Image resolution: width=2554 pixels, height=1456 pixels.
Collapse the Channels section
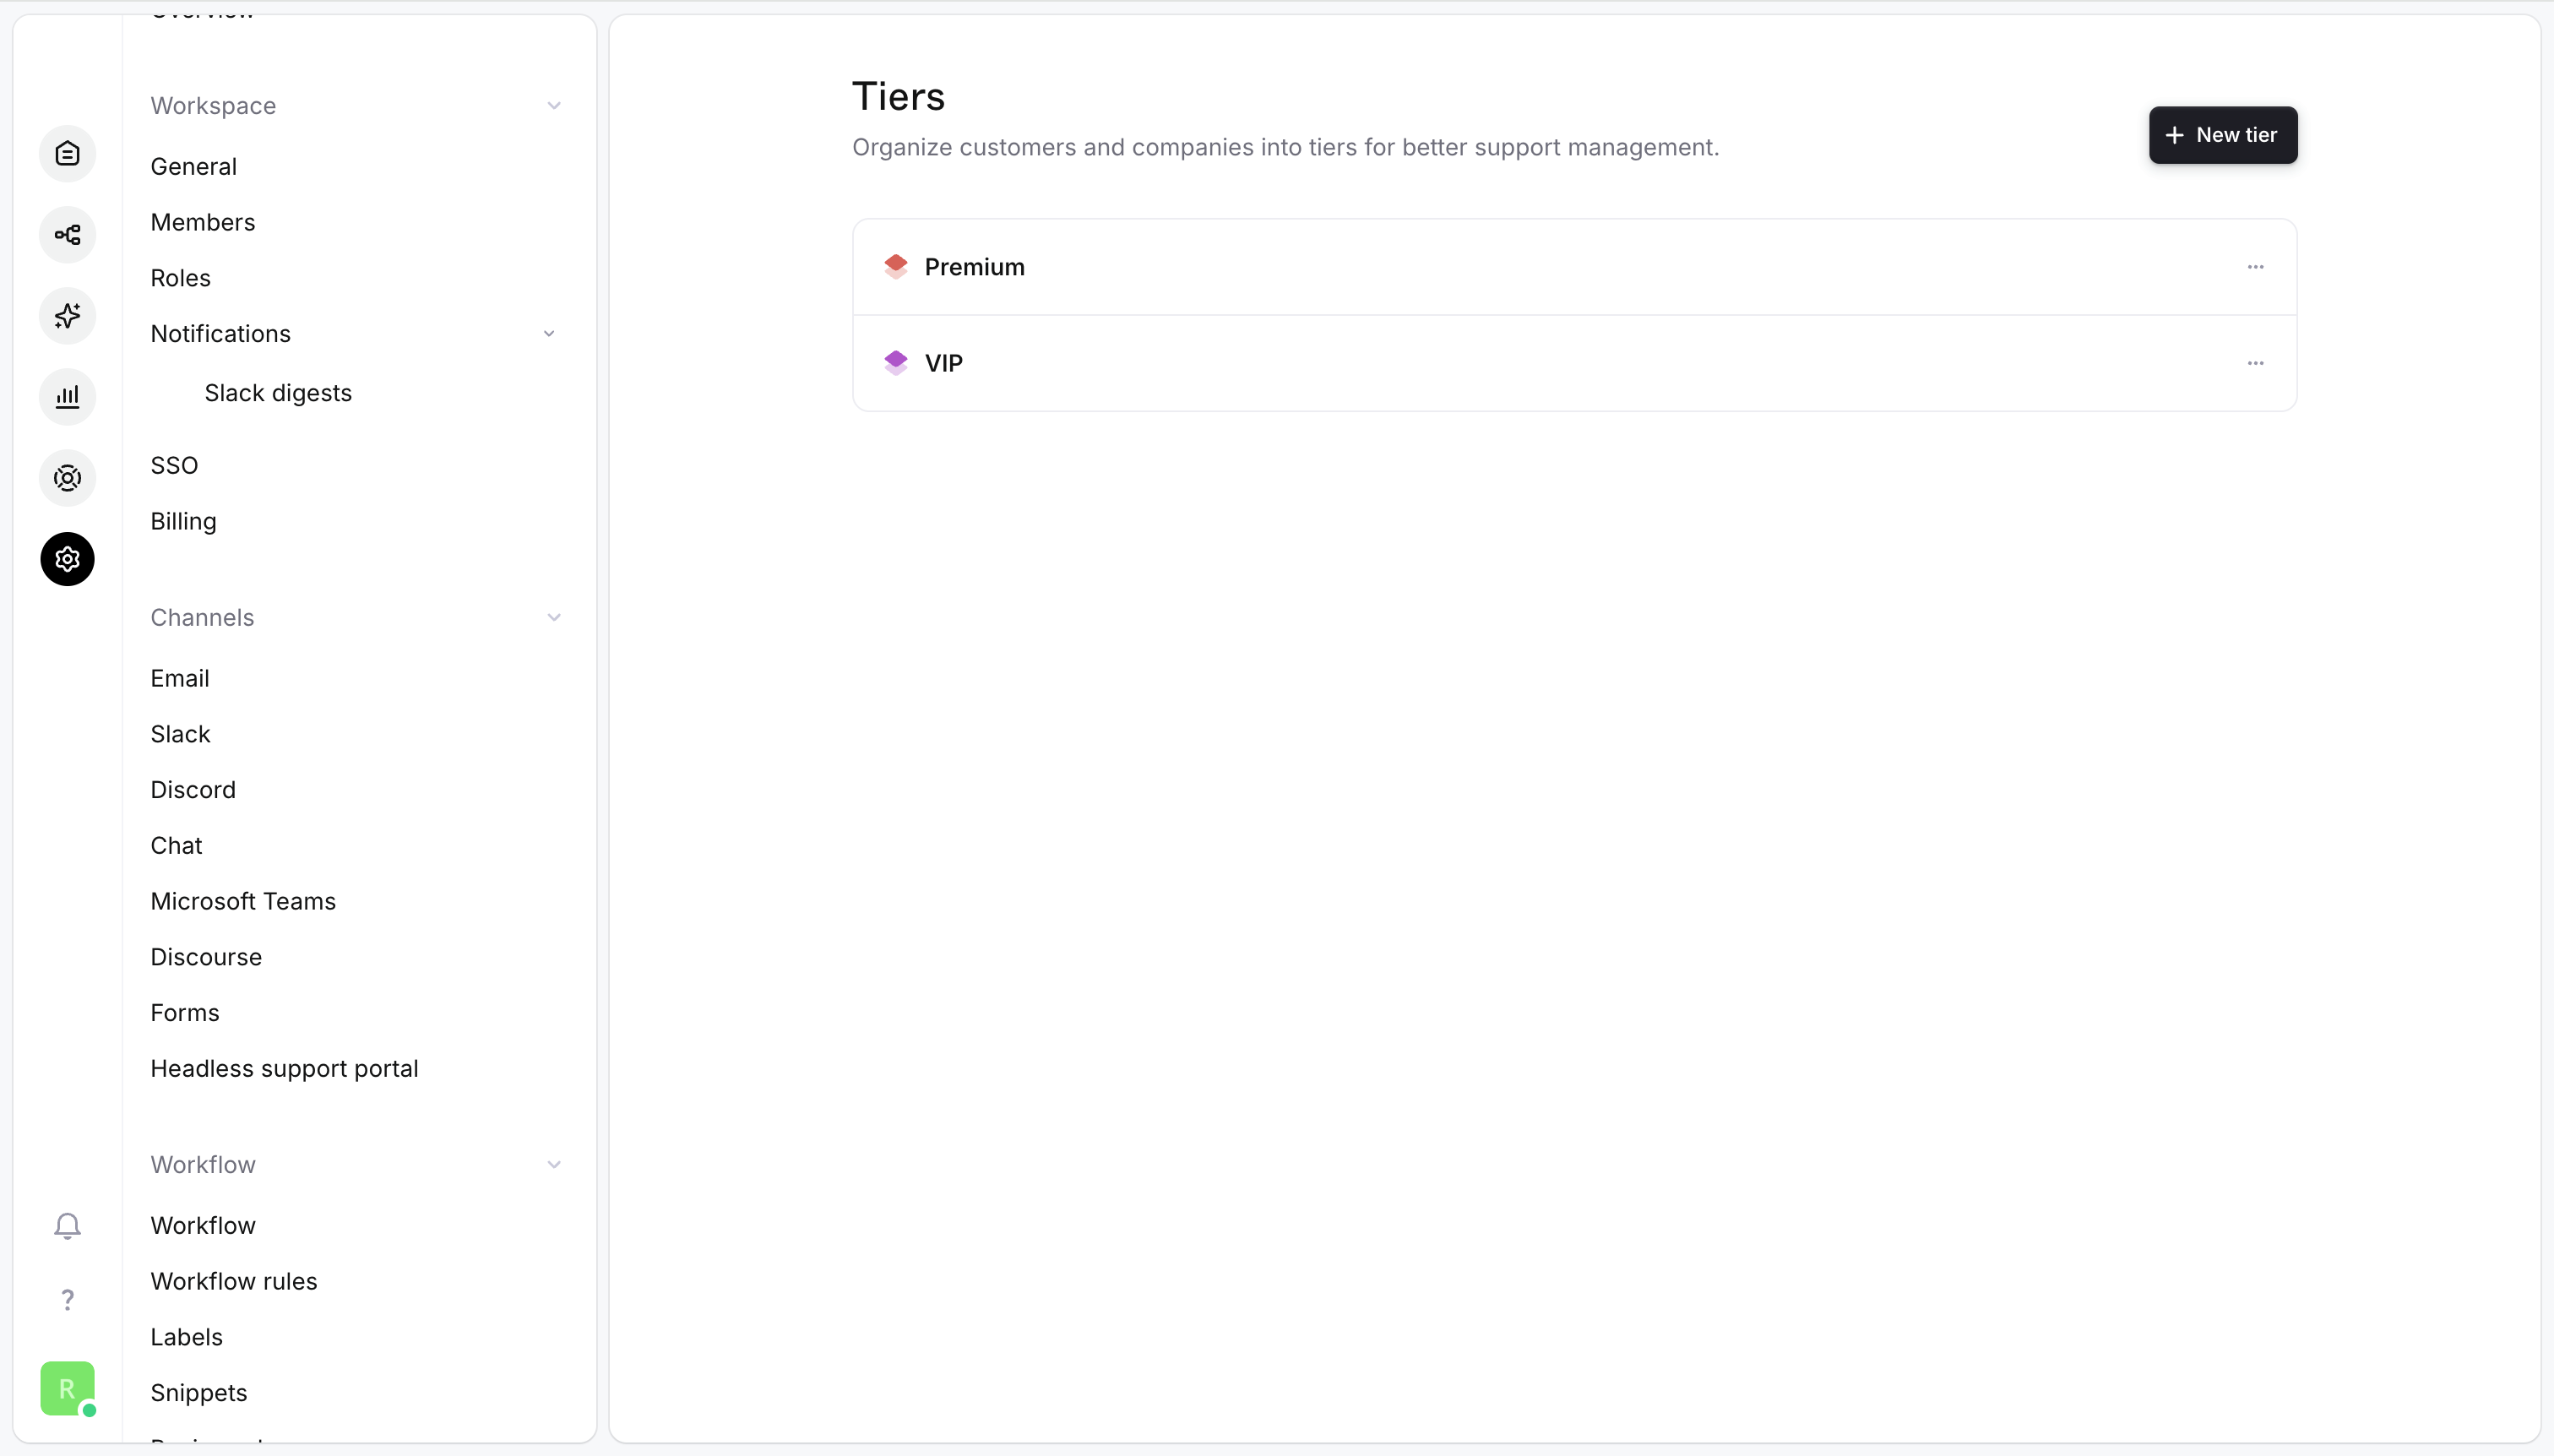pyautogui.click(x=553, y=618)
